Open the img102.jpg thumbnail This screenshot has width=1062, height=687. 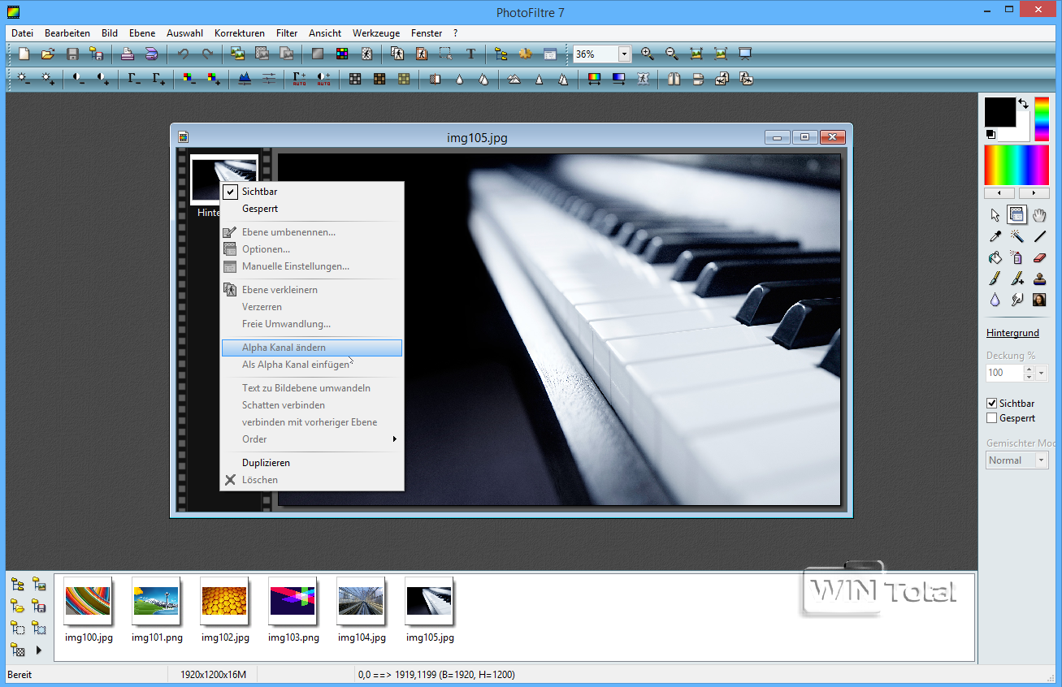[224, 602]
